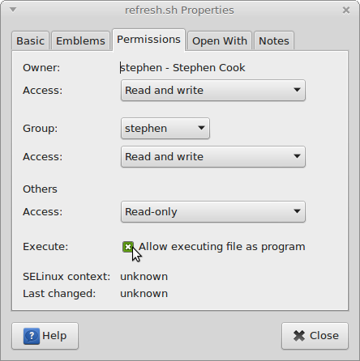Click the SELinux context "unknown" value
This screenshot has height=361, width=360.
click(144, 277)
